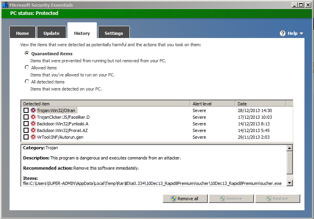Open the Help dropdown arrow
The height and width of the screenshot is (219, 314).
(x=301, y=33)
